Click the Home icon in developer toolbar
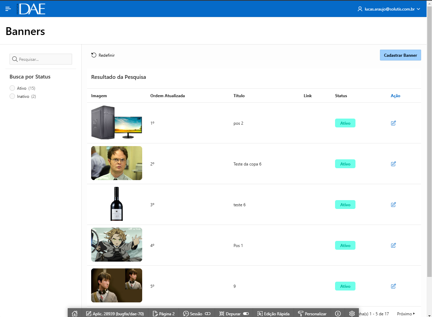Screen dimensions: 432x317 tap(75, 314)
